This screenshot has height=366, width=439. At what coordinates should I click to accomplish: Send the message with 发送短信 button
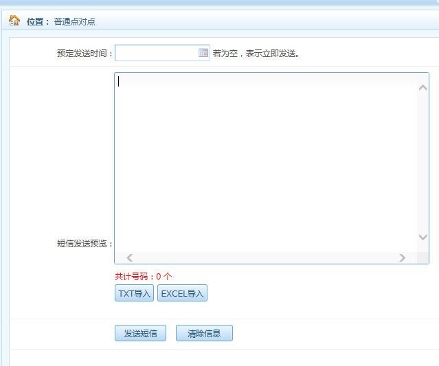(x=140, y=334)
